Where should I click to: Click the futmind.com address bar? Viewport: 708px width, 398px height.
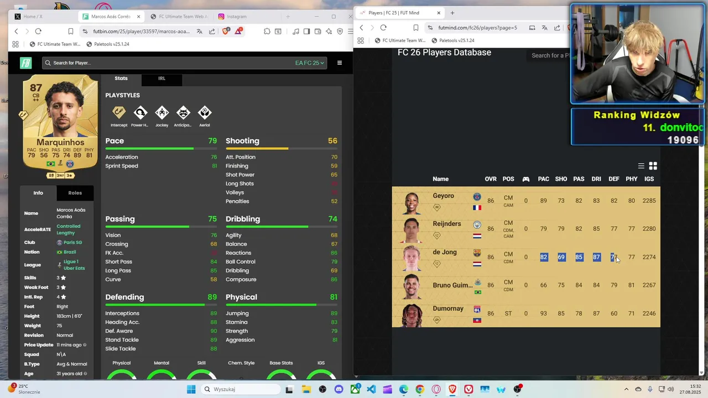tap(478, 28)
